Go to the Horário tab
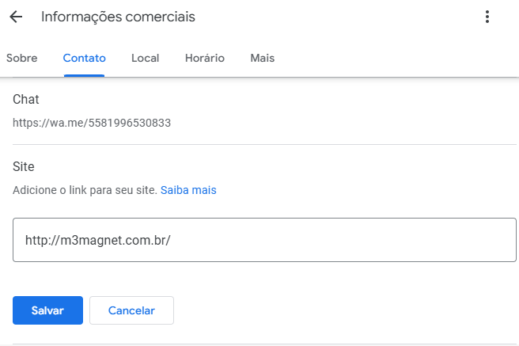Image resolution: width=519 pixels, height=346 pixels. [x=204, y=58]
